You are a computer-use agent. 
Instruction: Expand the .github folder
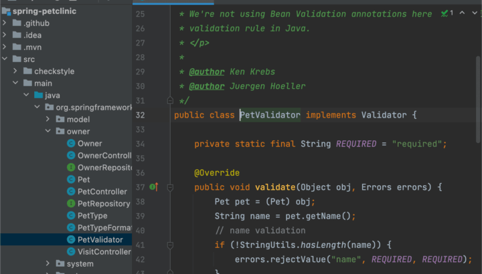point(4,23)
